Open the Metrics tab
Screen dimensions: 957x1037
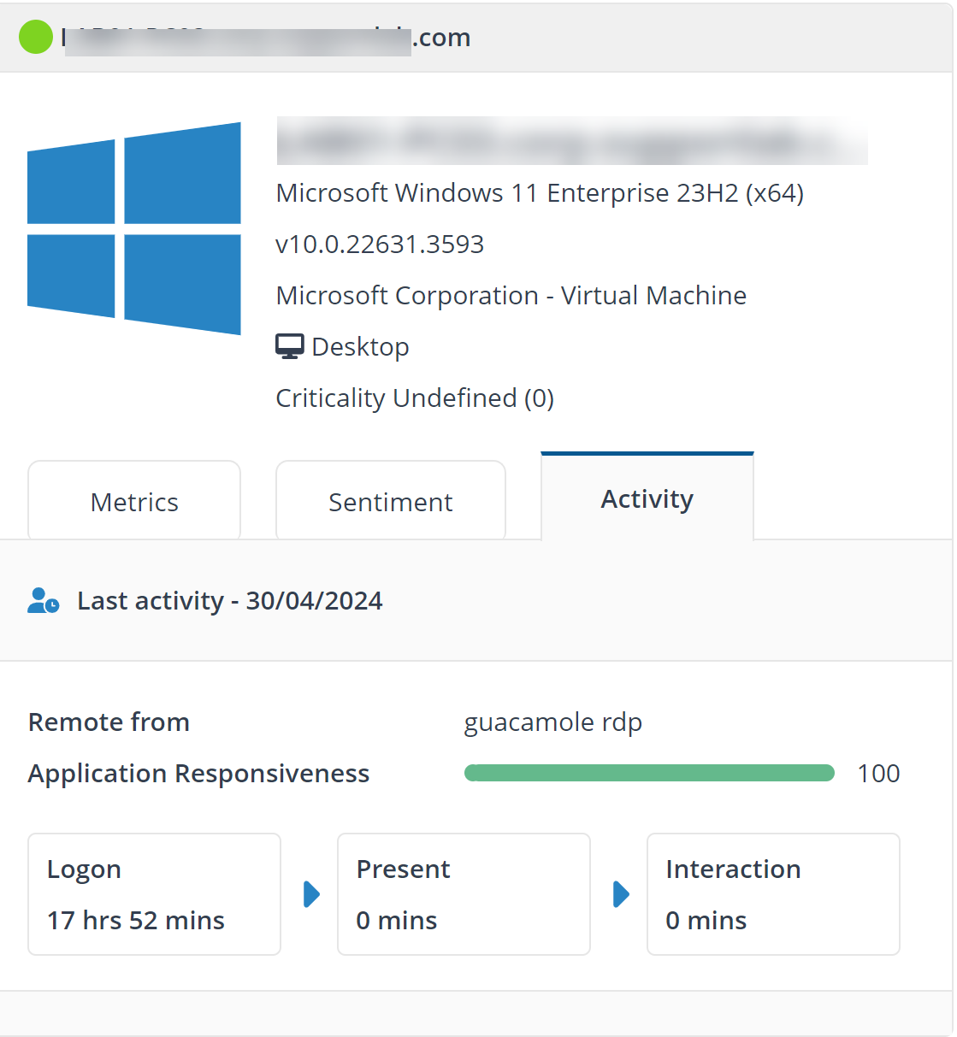134,502
